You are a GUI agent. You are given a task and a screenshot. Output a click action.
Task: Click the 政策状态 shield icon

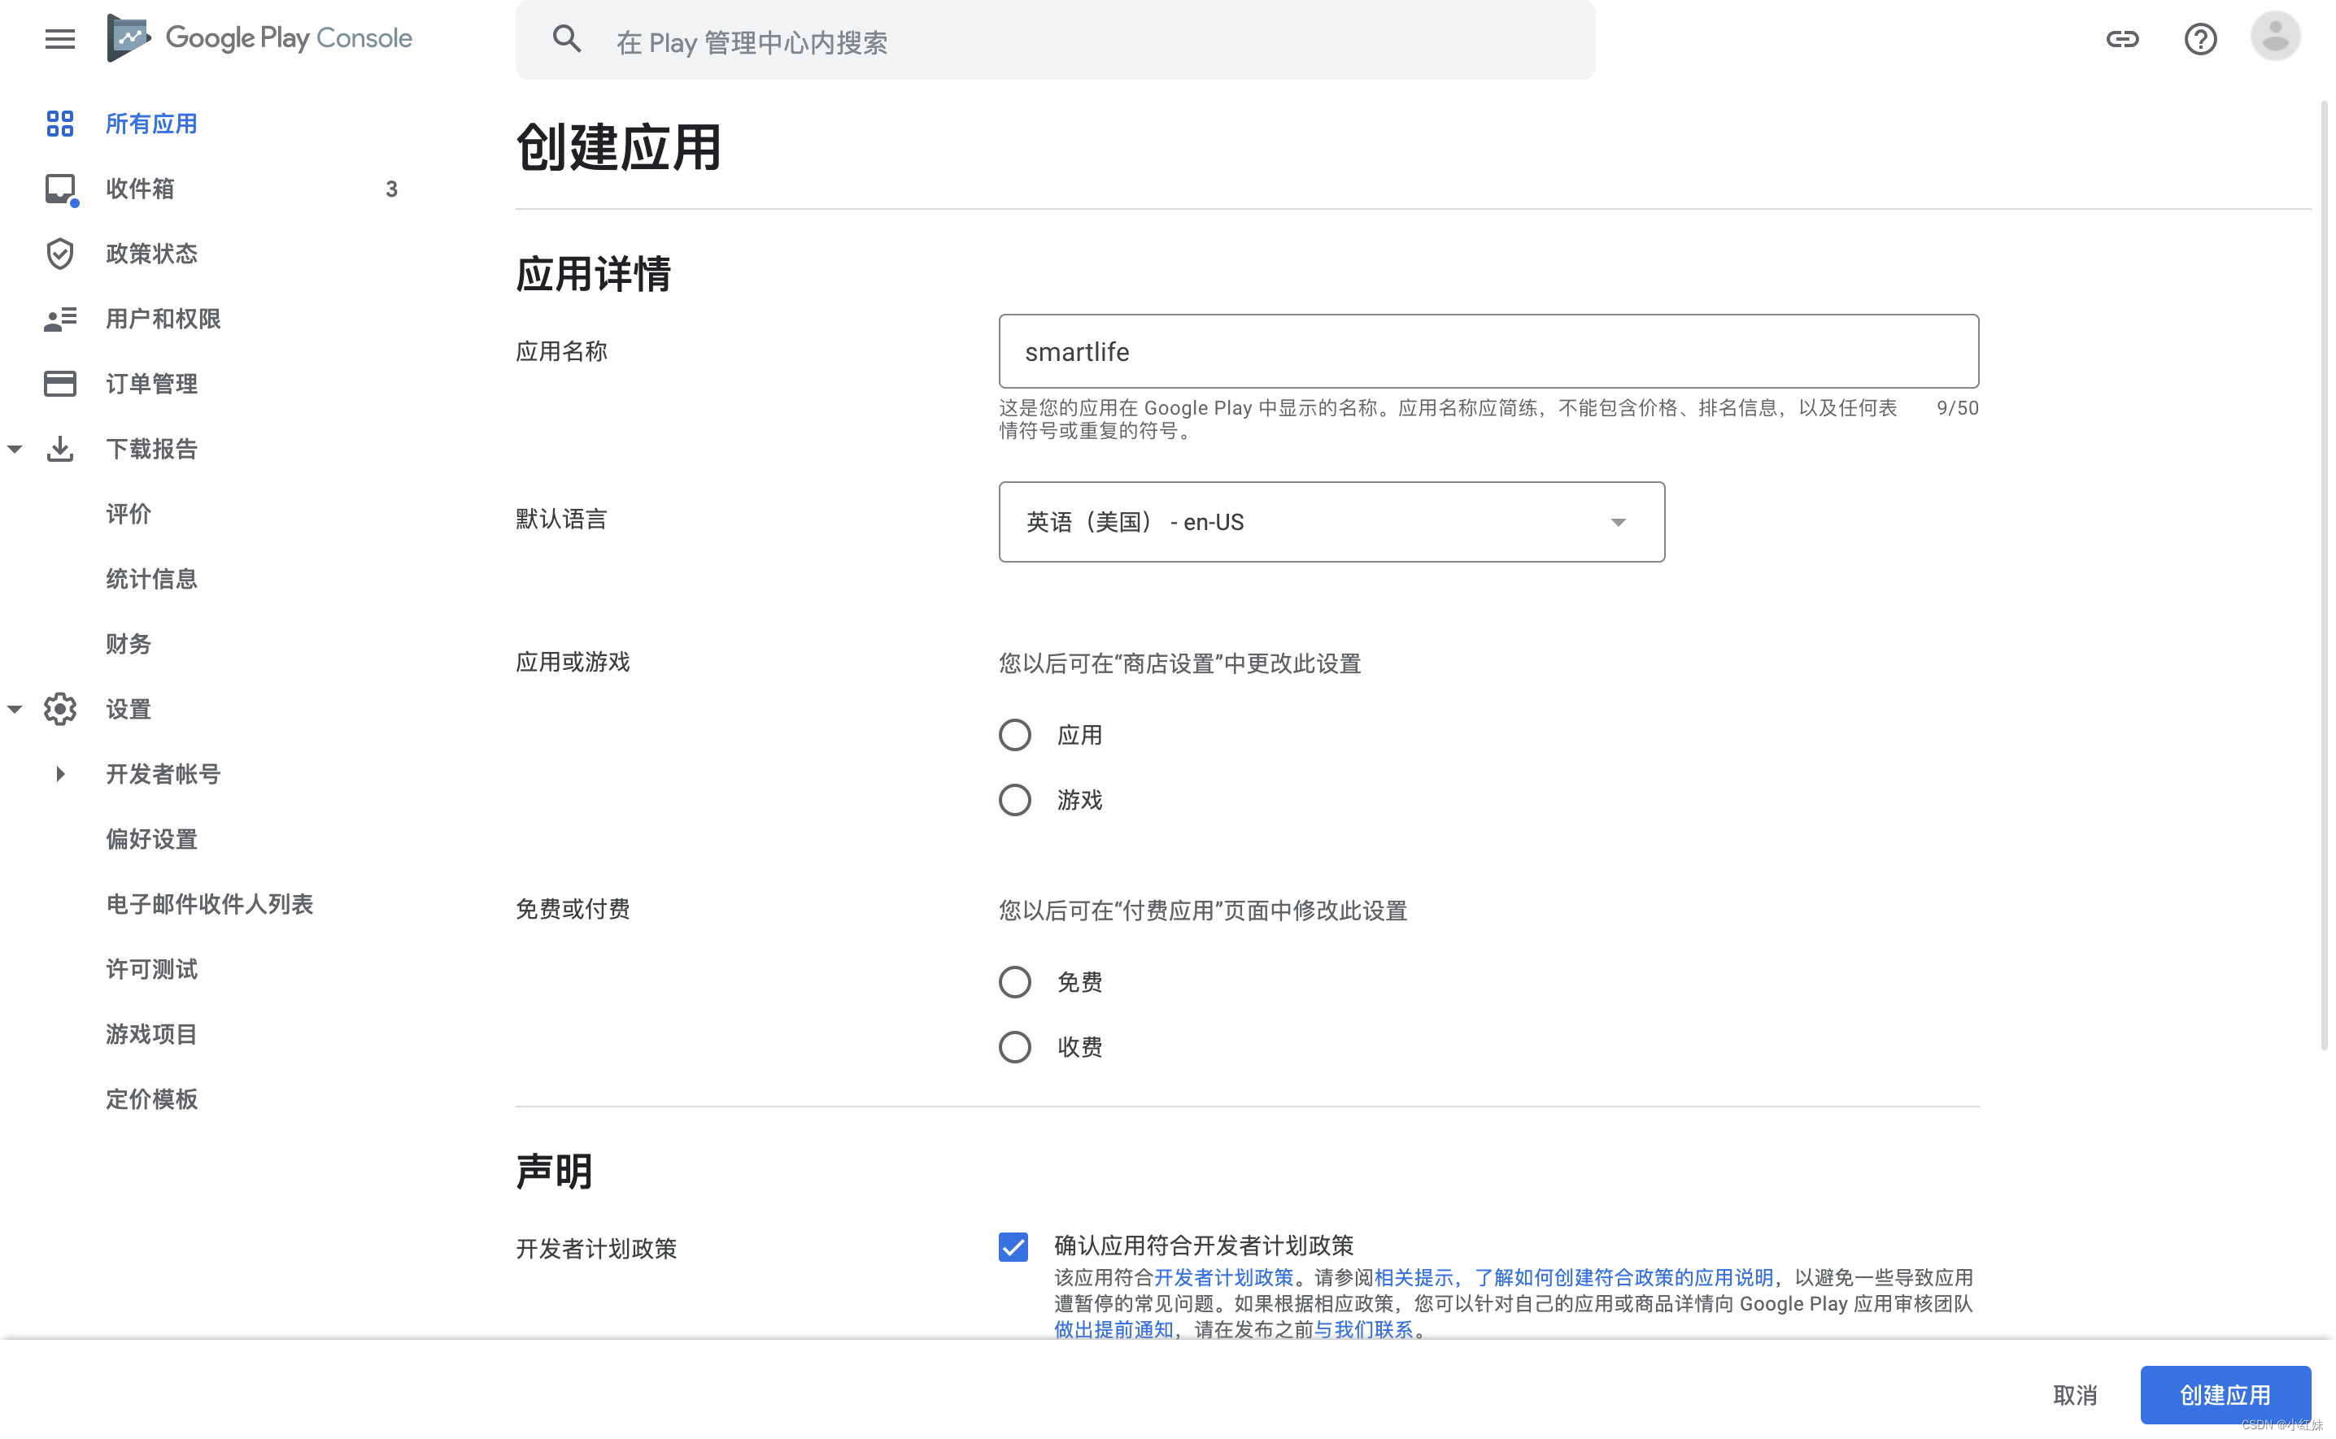click(60, 253)
